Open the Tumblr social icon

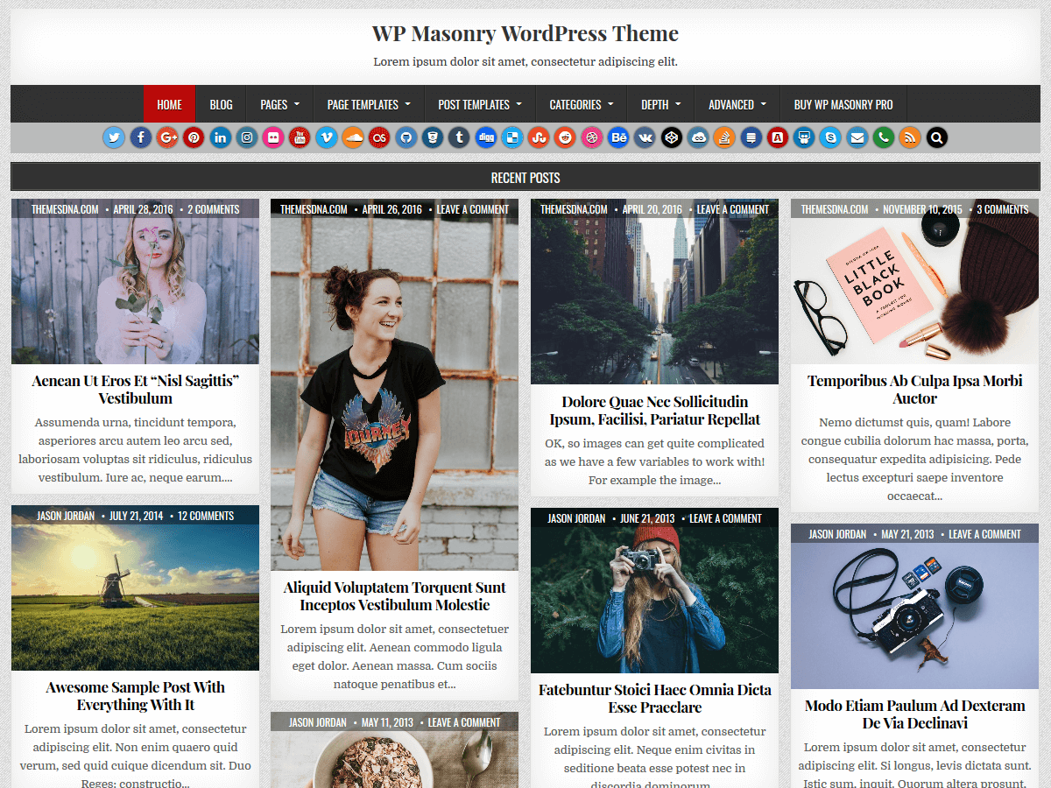tap(459, 137)
